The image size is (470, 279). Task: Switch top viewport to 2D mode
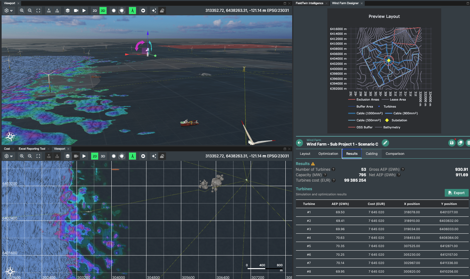[x=95, y=11]
